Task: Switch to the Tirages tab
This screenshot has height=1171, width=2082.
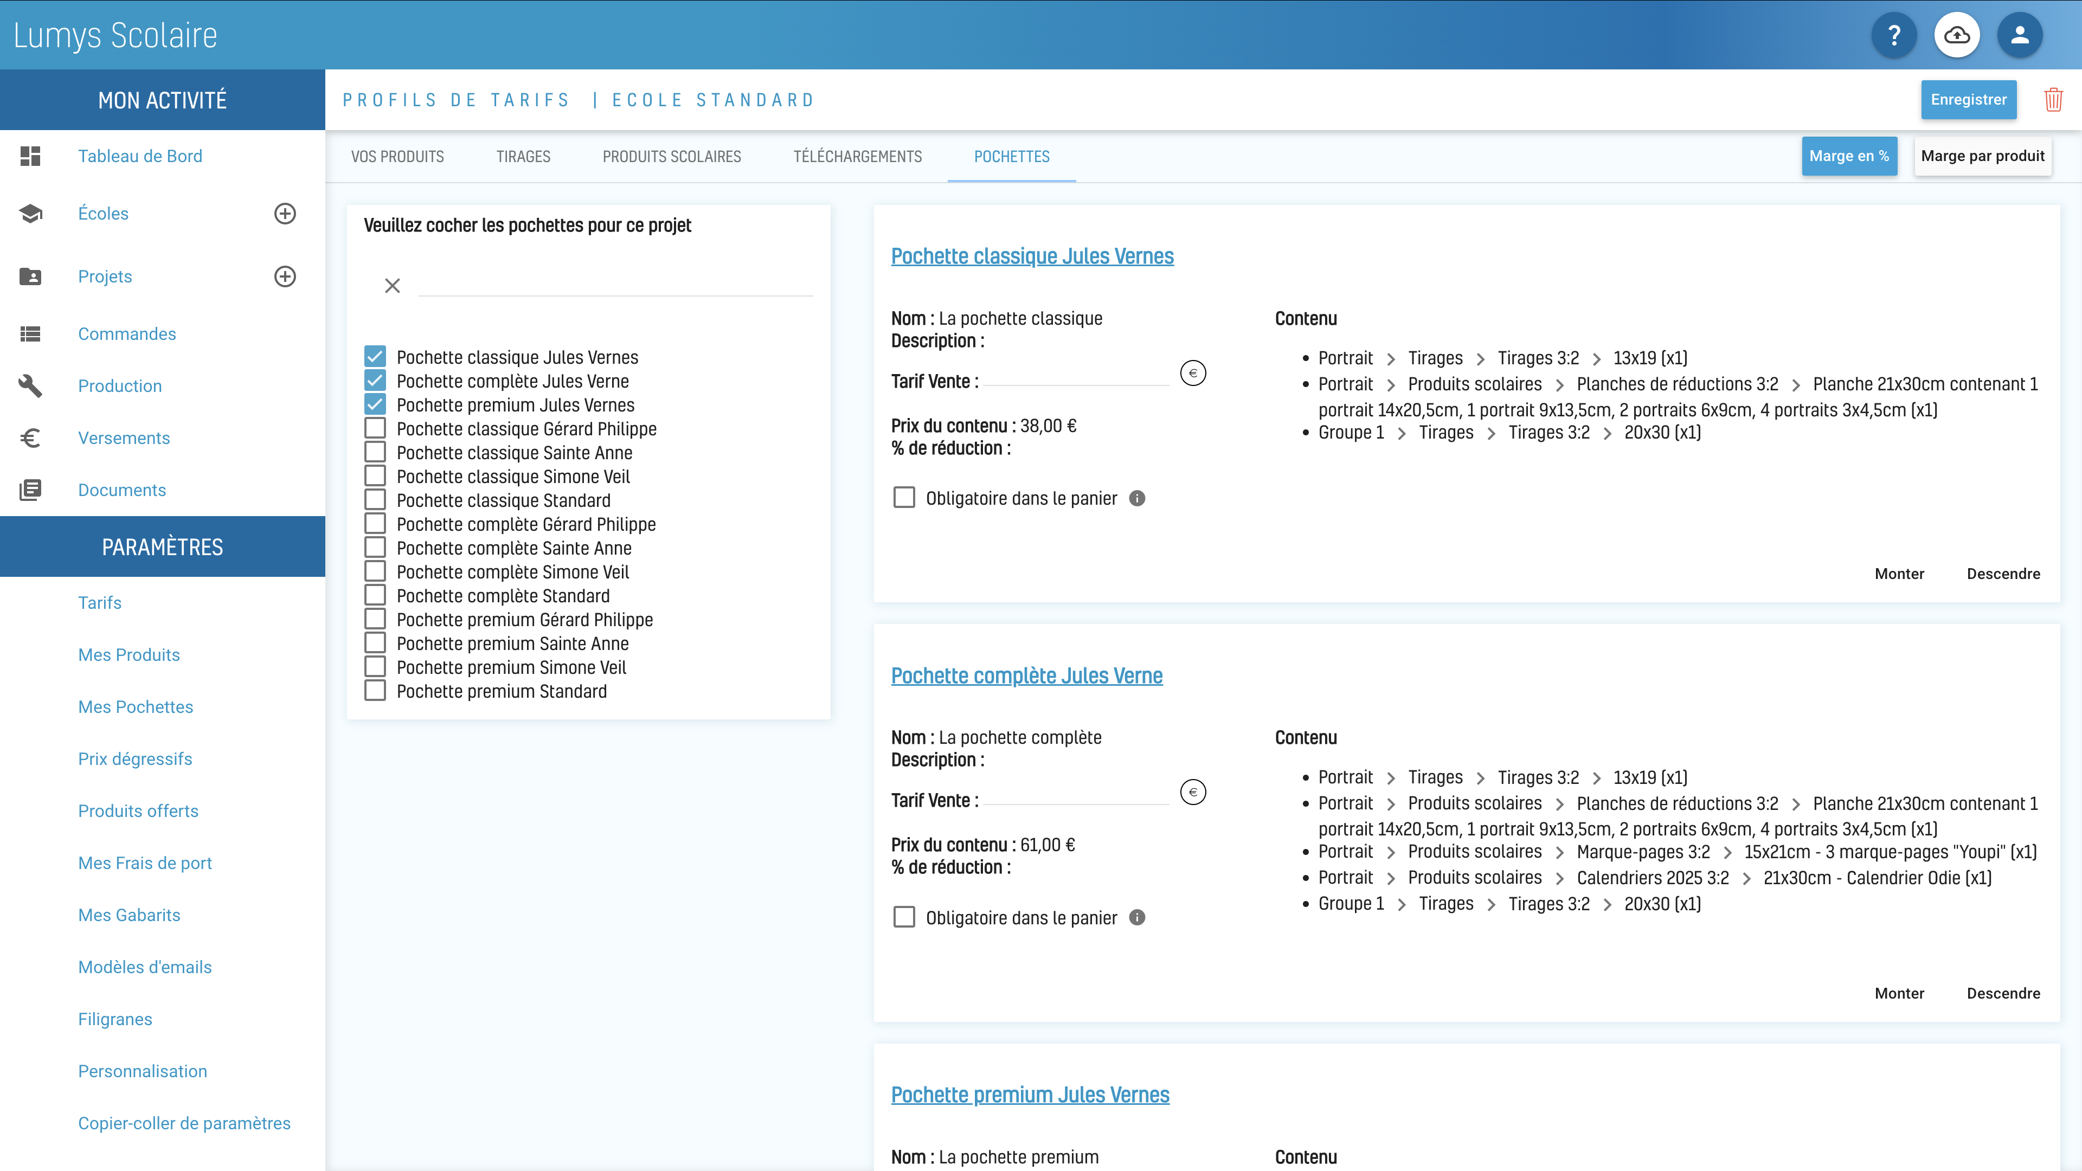Action: (x=524, y=157)
